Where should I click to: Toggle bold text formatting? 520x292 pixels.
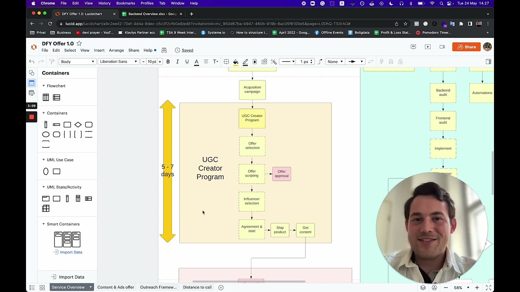[x=168, y=62]
